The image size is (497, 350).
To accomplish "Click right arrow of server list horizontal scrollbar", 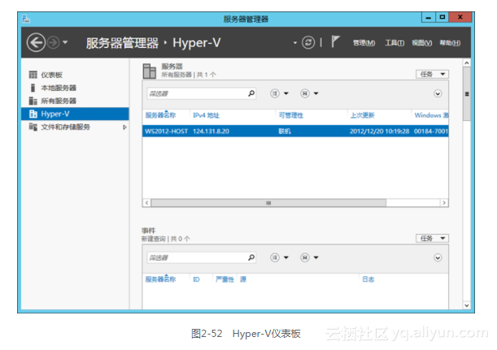I will [444, 203].
